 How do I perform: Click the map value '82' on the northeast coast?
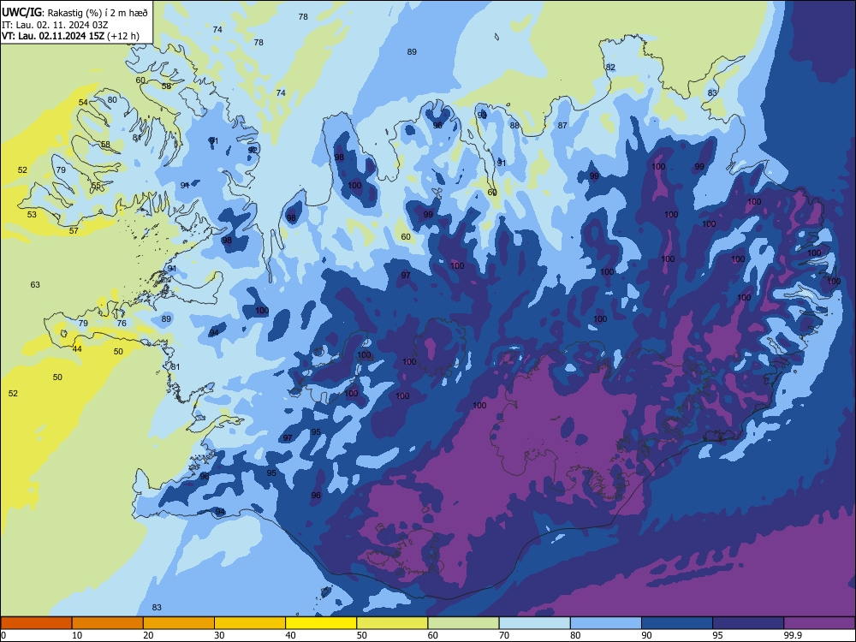point(610,67)
